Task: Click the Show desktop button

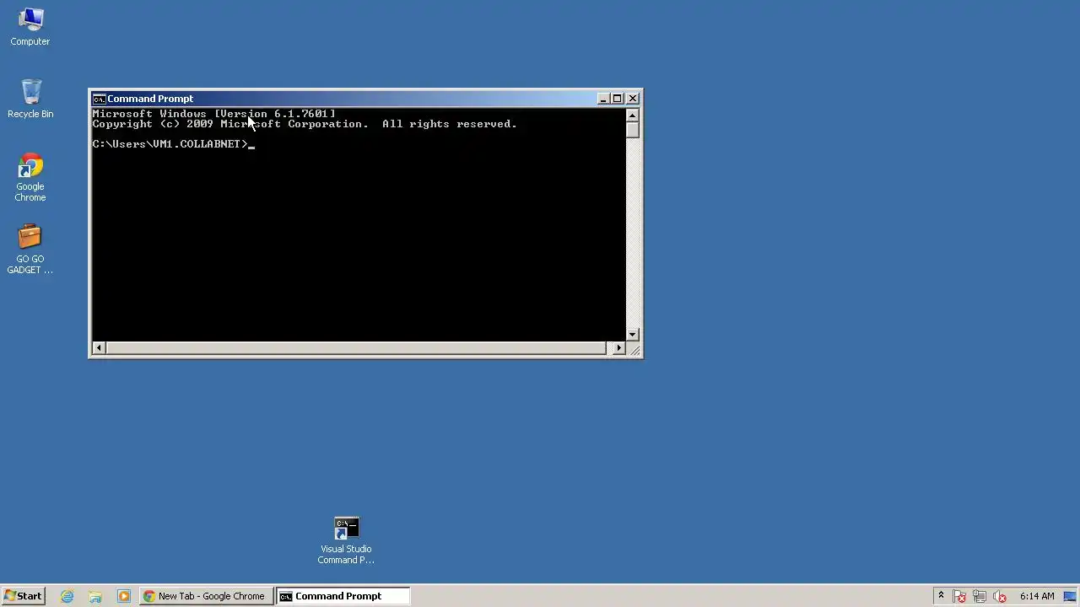Action: pyautogui.click(x=1071, y=596)
